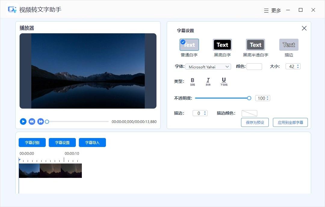Open the 颜色 color swatch

(254, 67)
